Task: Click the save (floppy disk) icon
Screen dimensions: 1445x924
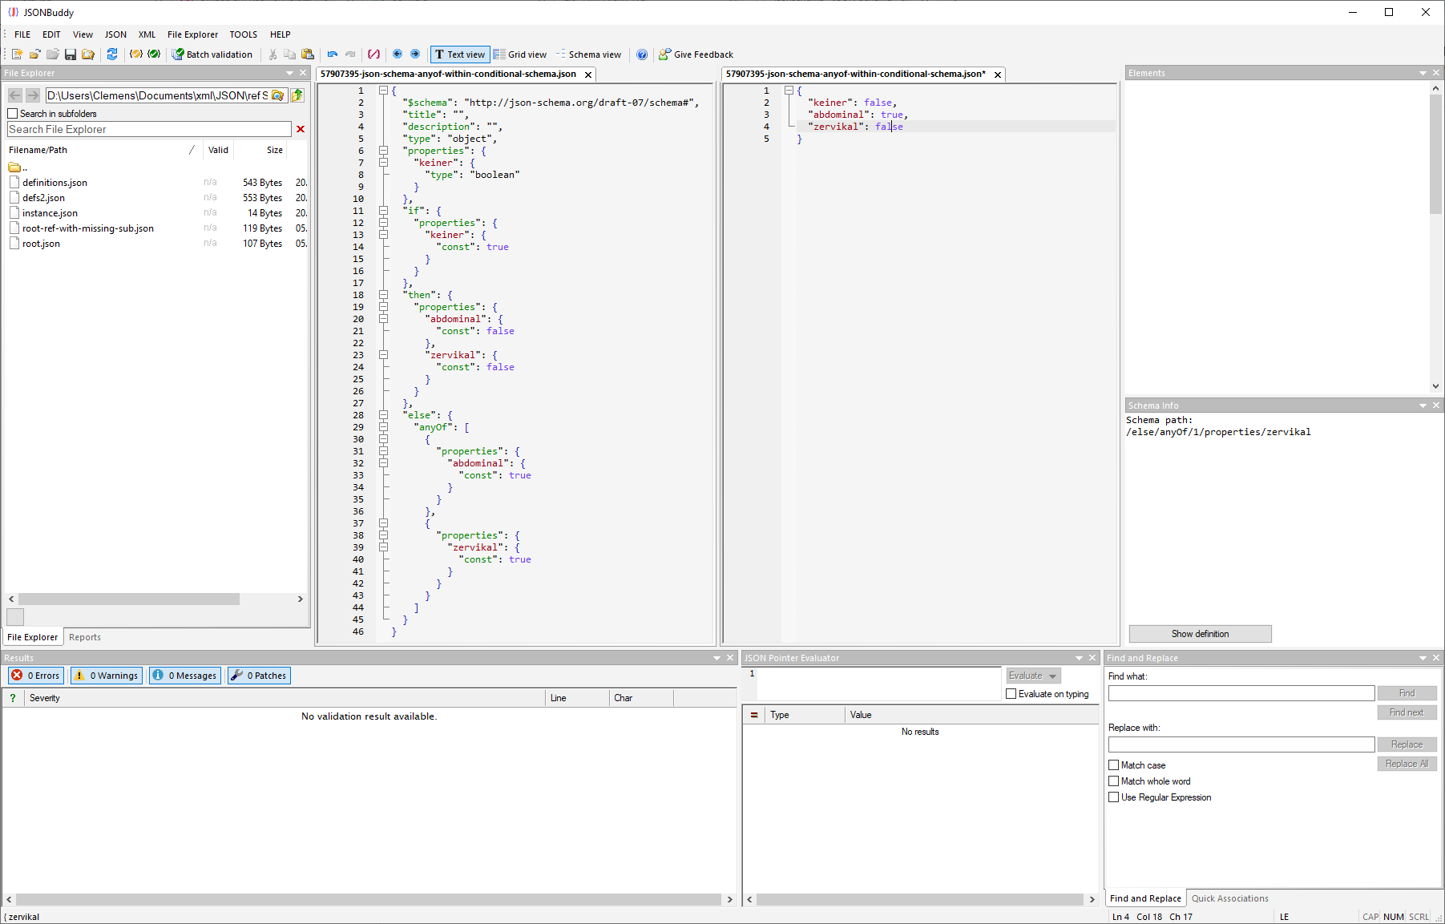Action: pyautogui.click(x=71, y=54)
